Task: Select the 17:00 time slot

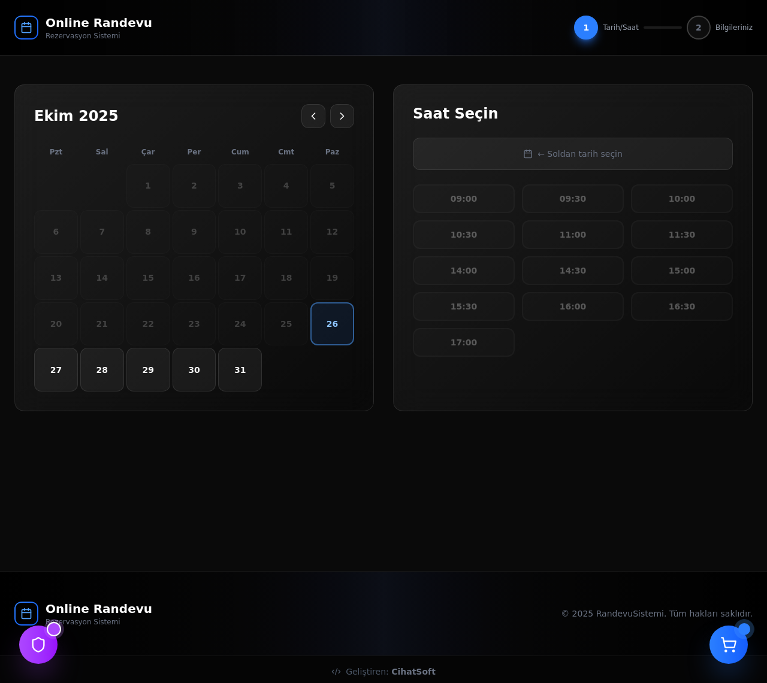Action: click(464, 342)
